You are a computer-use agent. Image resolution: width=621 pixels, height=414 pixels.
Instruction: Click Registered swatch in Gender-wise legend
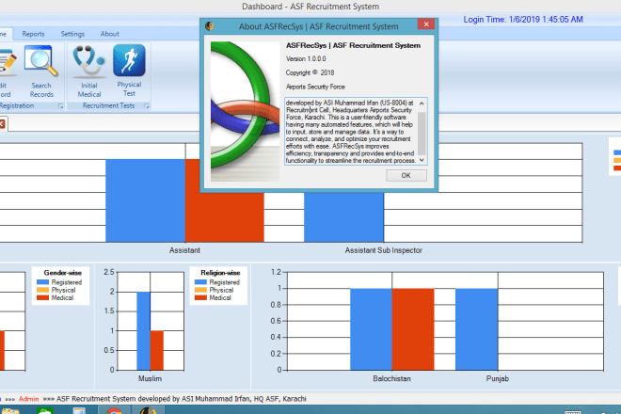coord(42,282)
